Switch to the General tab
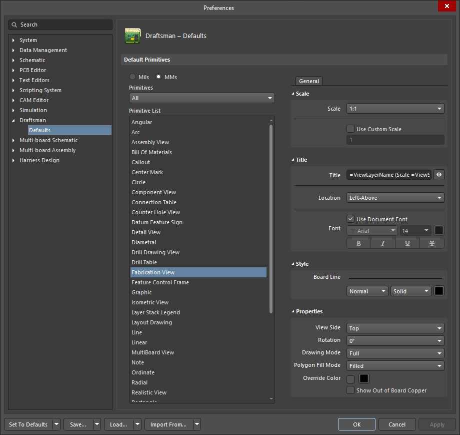The width and height of the screenshot is (460, 435). pyautogui.click(x=309, y=81)
